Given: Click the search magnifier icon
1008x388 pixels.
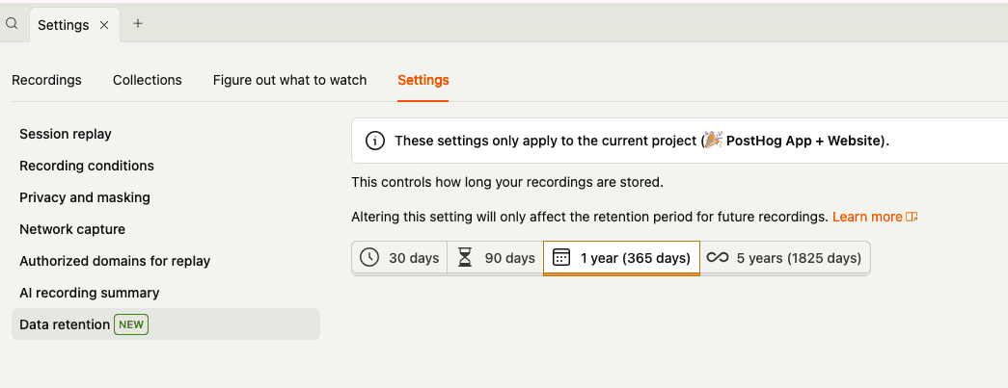Looking at the screenshot, I should 13,25.
